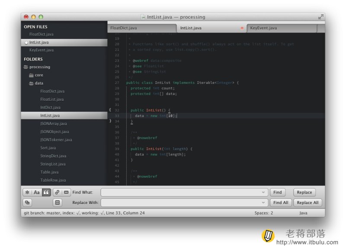Image resolution: width=346 pixels, height=246 pixels.
Task: Click the document icon in the title bar
Action: [143, 17]
